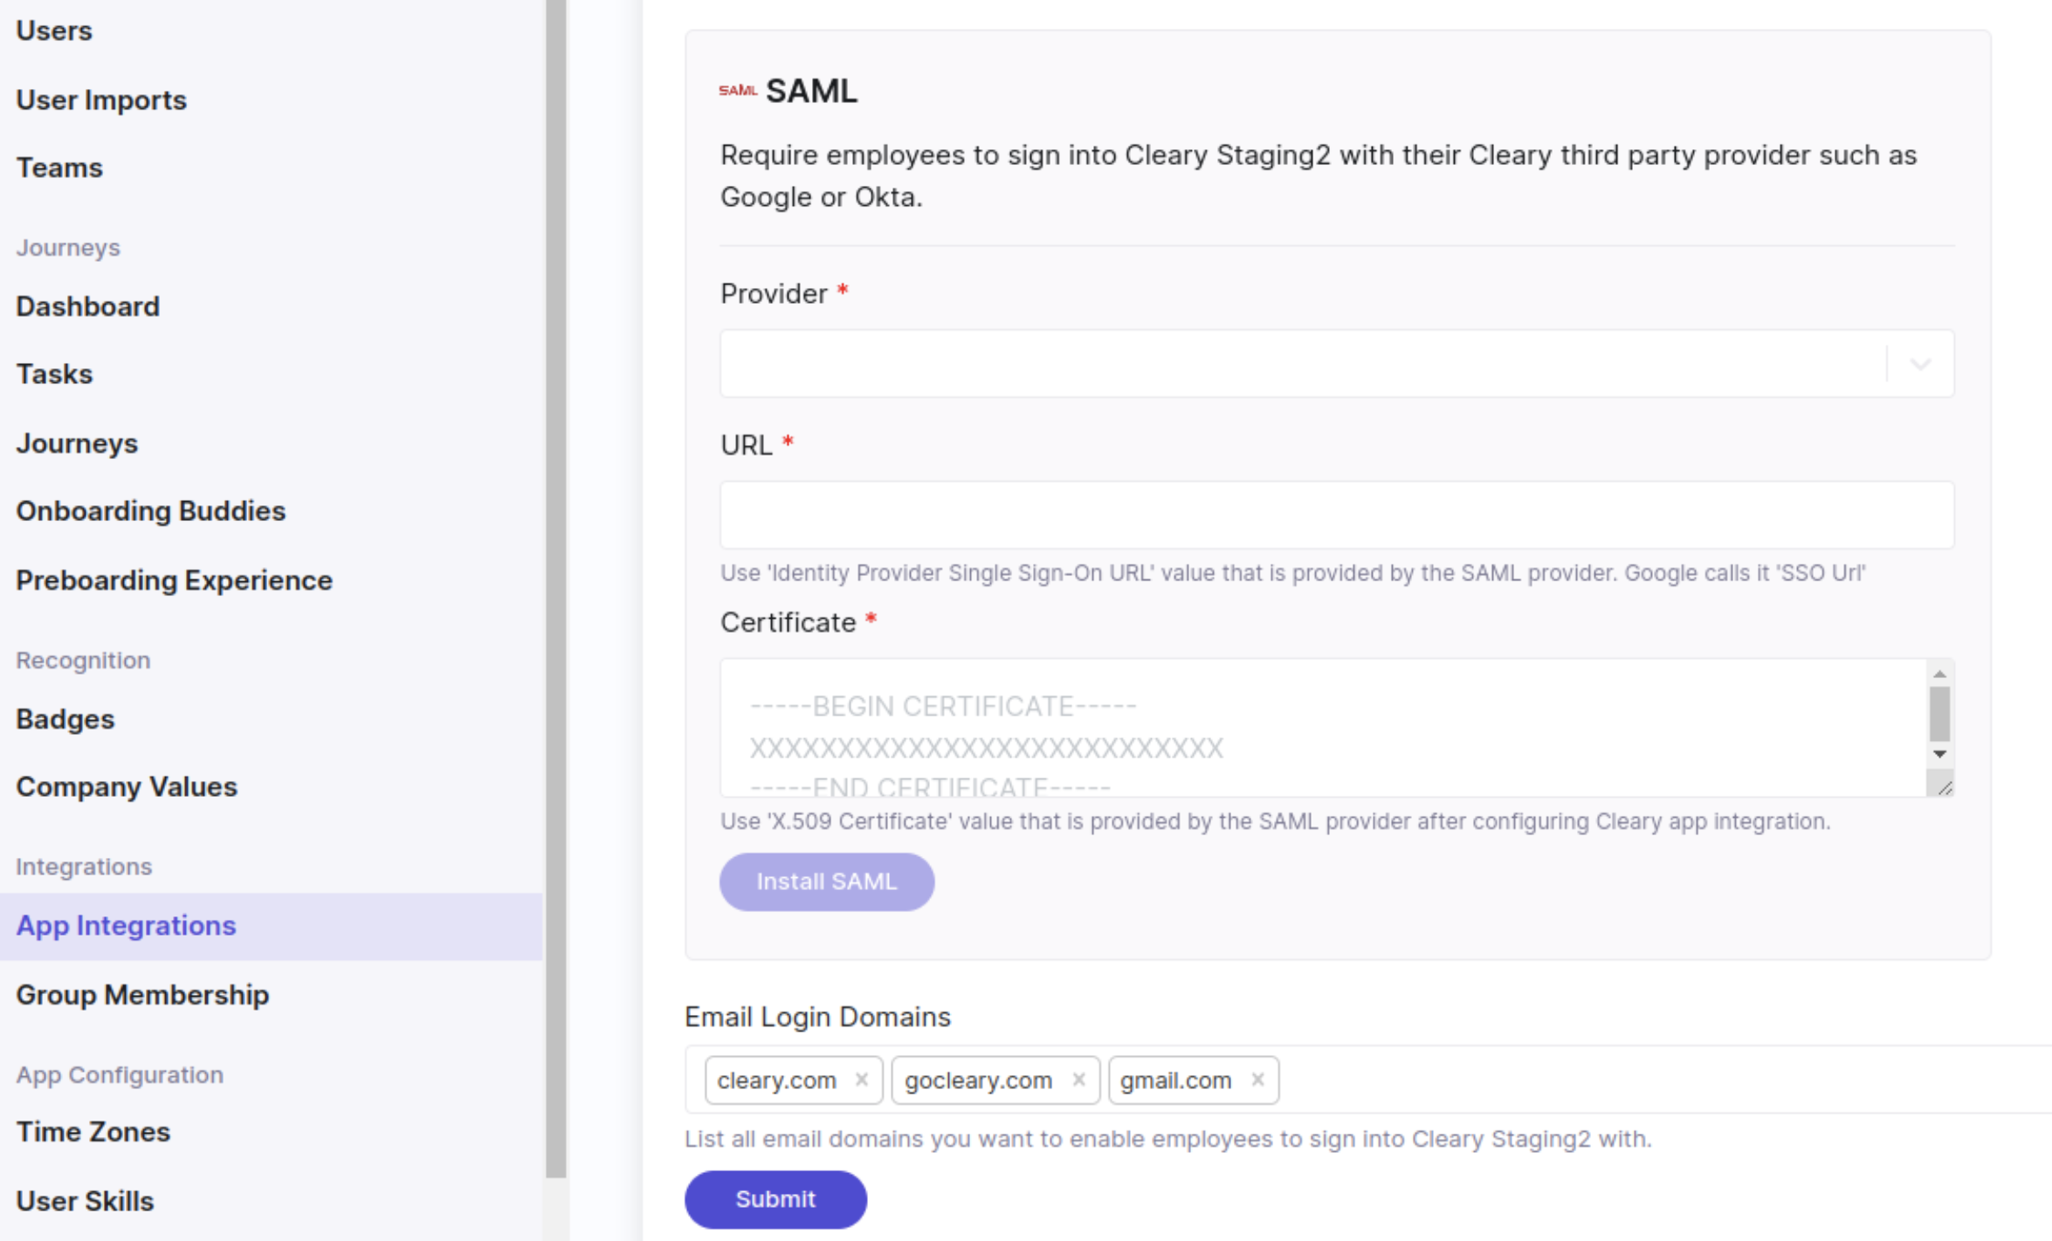The width and height of the screenshot is (2052, 1241).
Task: Go to Teams page
Action: [x=59, y=168]
